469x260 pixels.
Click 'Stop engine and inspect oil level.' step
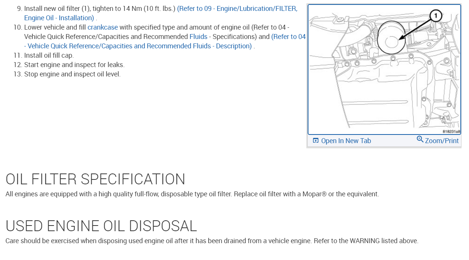click(x=72, y=74)
